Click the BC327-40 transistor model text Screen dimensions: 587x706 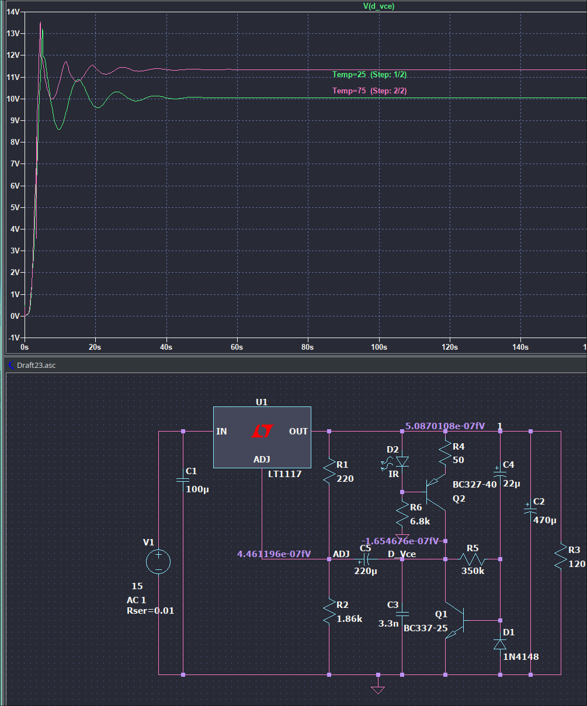[475, 485]
